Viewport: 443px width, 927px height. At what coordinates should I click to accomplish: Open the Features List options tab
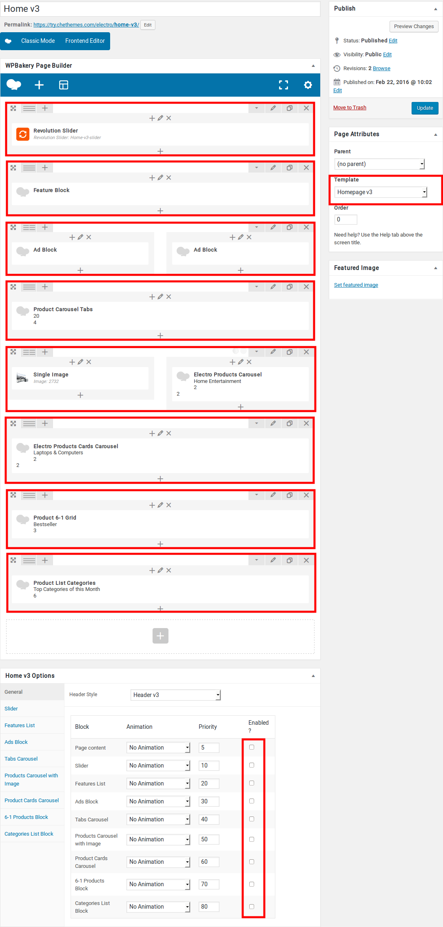click(20, 726)
